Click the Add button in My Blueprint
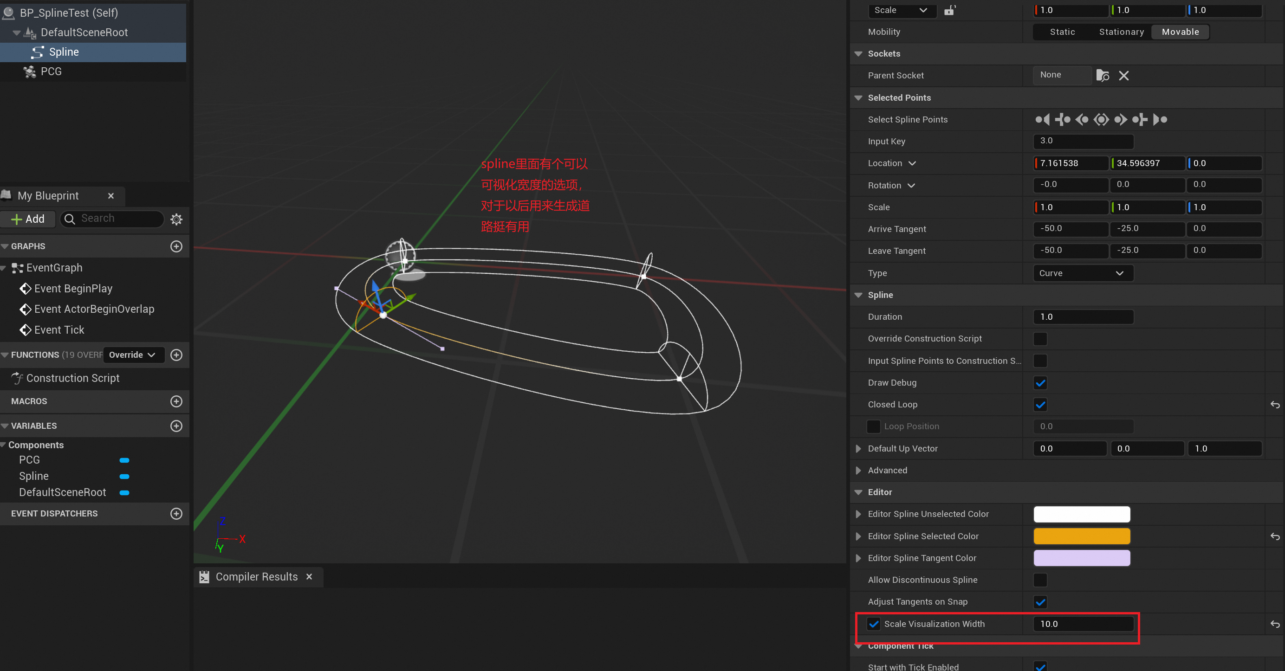Image resolution: width=1285 pixels, height=671 pixels. [28, 219]
